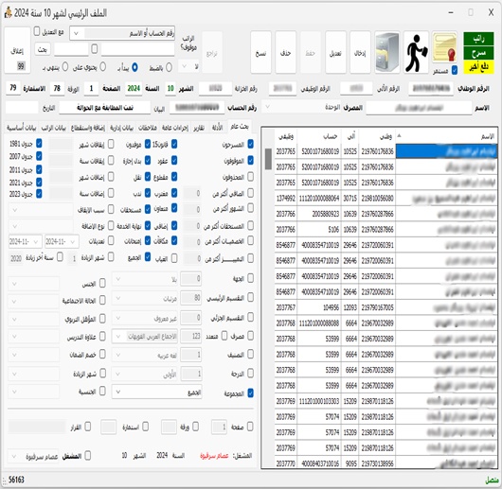502x489 pixels.
Task: Switch to the ملاحظات tab
Action: pos(148,129)
